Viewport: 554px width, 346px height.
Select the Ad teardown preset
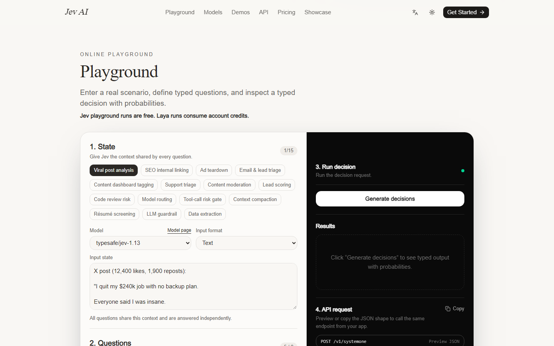click(x=214, y=170)
